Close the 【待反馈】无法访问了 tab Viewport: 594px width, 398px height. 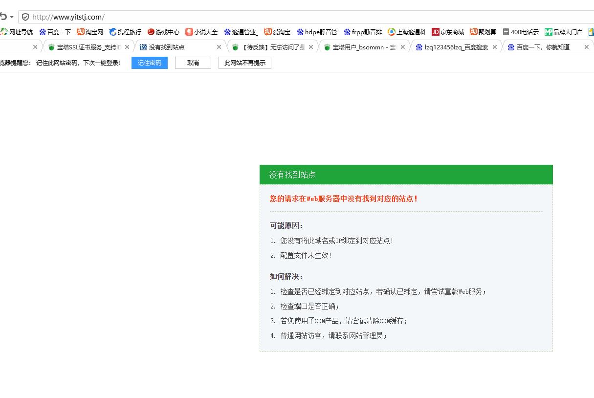tap(311, 47)
